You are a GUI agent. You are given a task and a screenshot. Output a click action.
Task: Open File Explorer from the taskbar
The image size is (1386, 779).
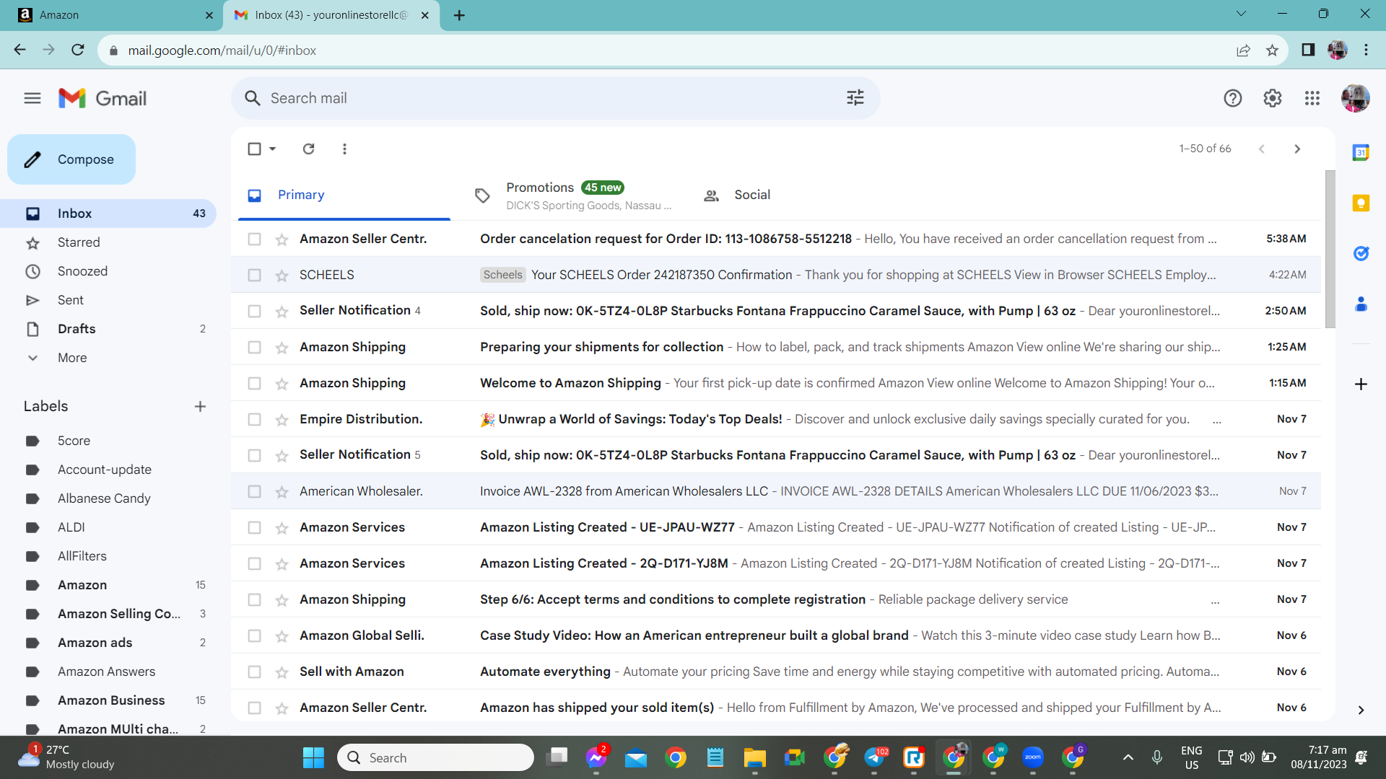(755, 757)
